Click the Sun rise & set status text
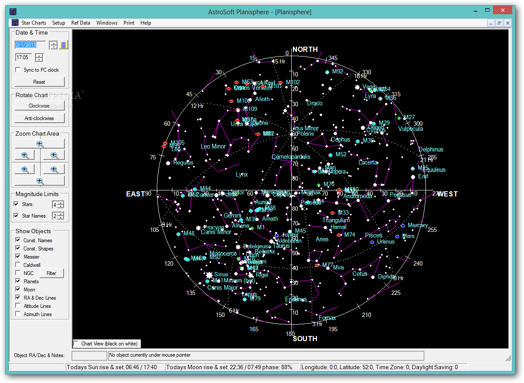 coord(115,367)
